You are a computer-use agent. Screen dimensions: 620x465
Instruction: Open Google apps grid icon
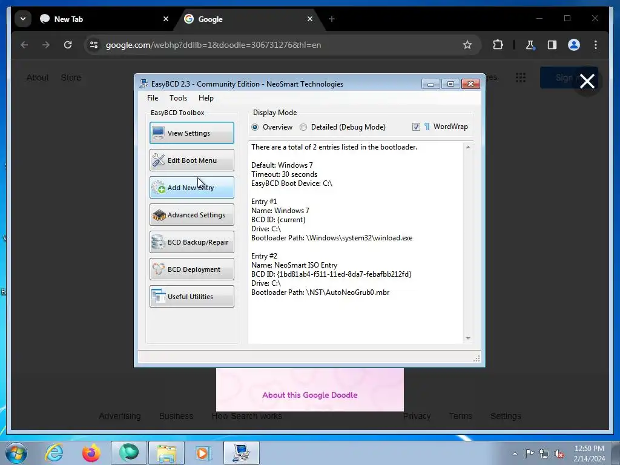click(521, 77)
